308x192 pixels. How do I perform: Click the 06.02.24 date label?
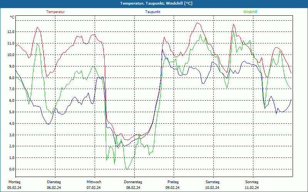(x=54, y=188)
